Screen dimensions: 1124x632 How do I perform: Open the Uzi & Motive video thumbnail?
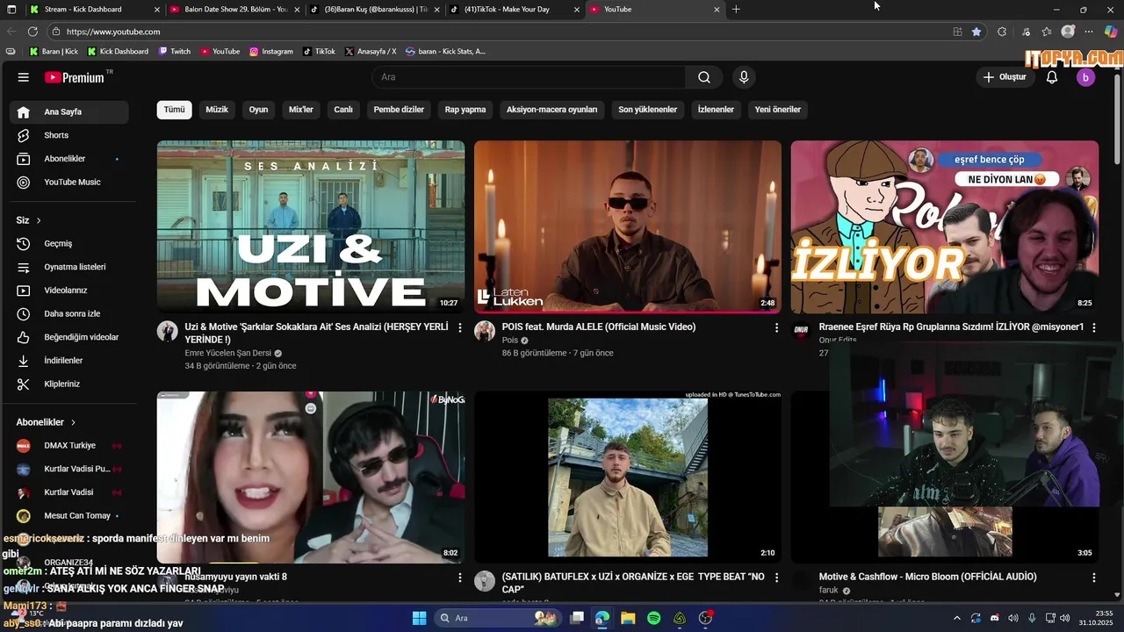(x=311, y=226)
